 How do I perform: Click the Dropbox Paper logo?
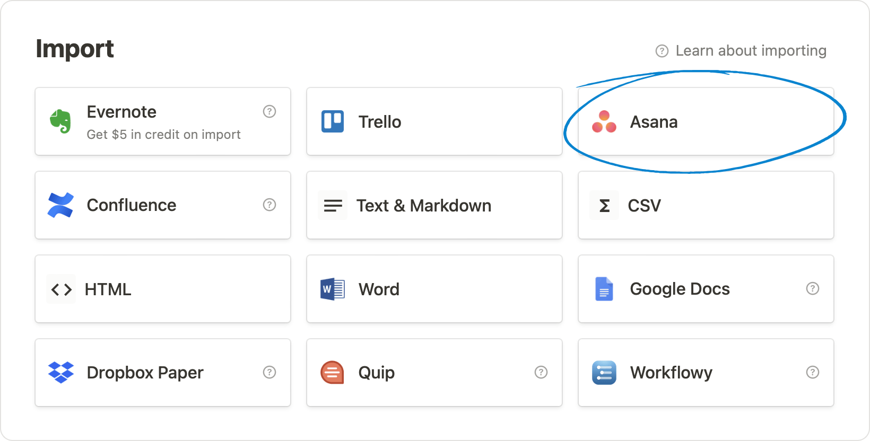[60, 373]
